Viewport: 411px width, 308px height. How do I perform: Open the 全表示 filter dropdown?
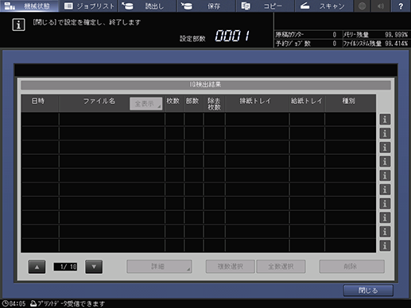click(x=146, y=103)
